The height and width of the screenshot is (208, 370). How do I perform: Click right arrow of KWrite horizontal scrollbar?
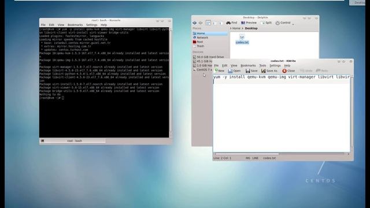click(349, 154)
